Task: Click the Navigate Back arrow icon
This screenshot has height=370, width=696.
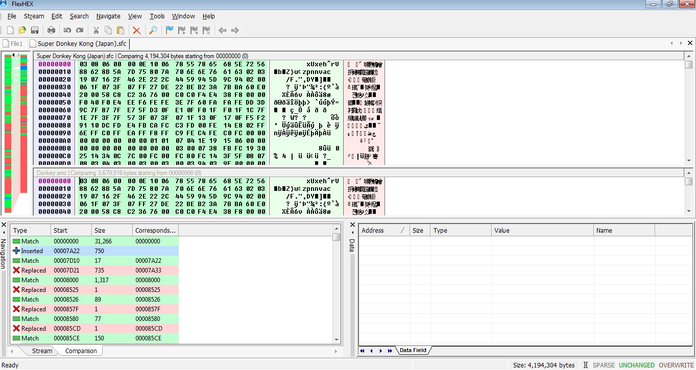Action: pyautogui.click(x=223, y=31)
